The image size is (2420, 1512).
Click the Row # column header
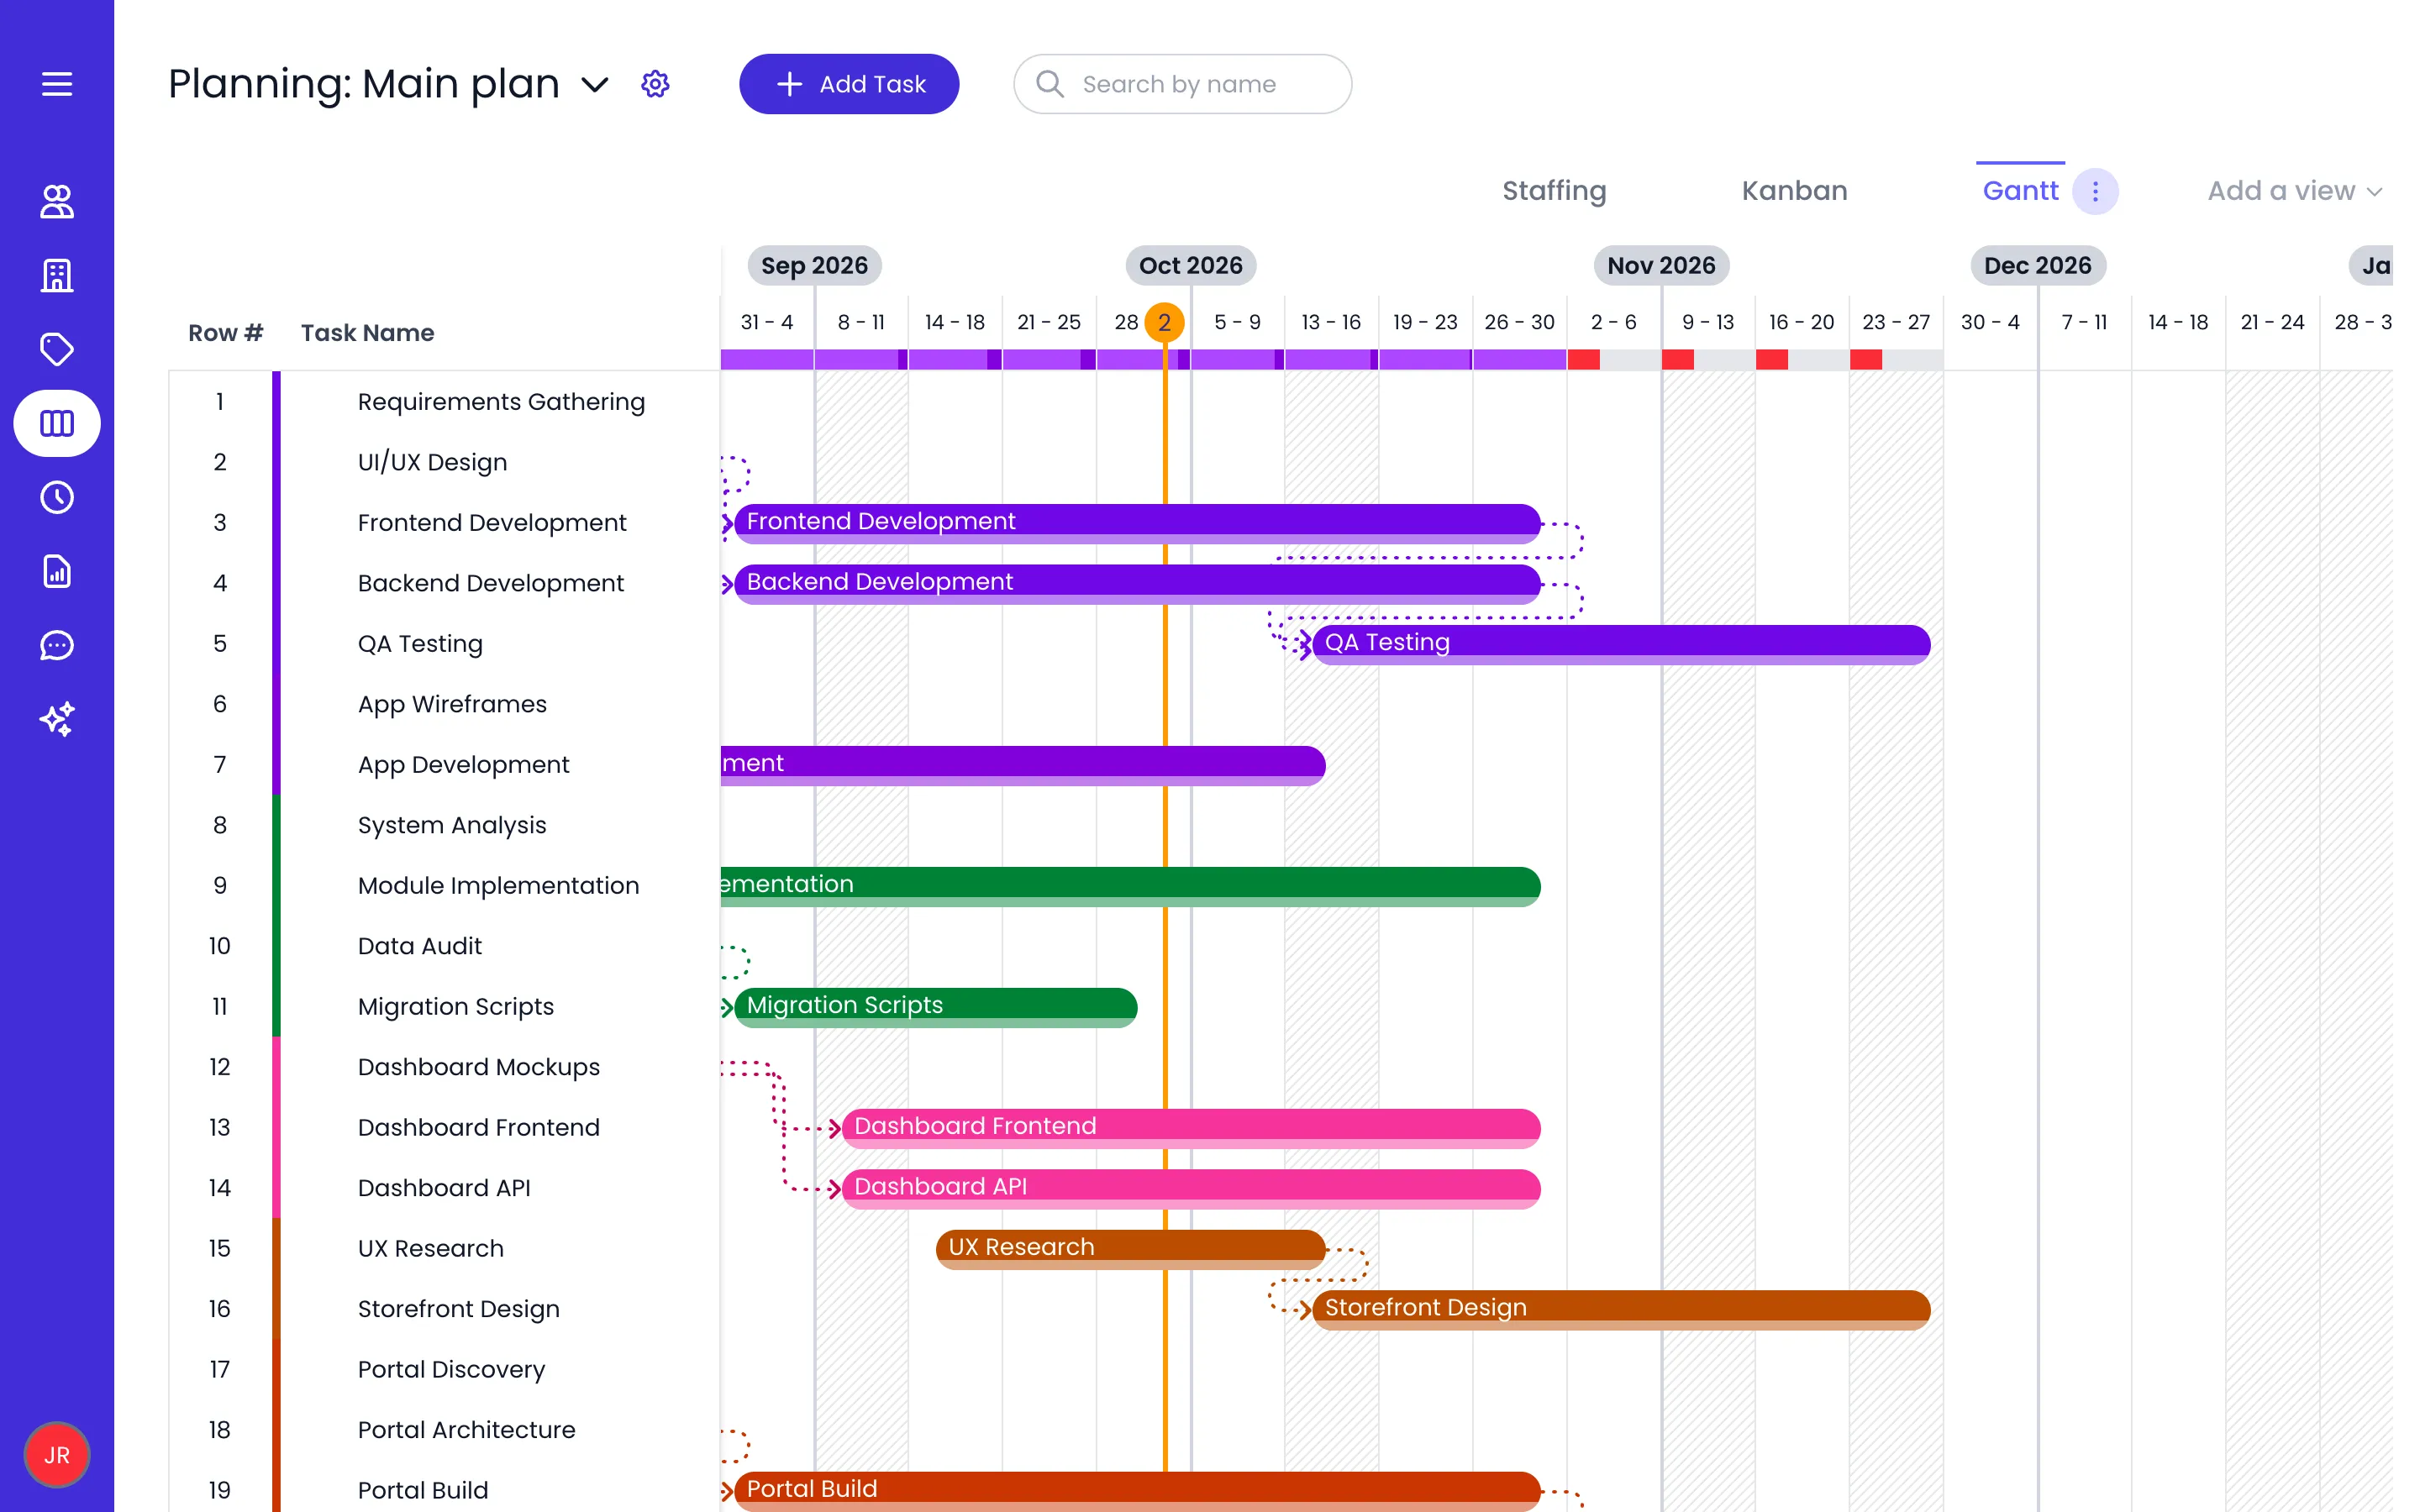(225, 333)
